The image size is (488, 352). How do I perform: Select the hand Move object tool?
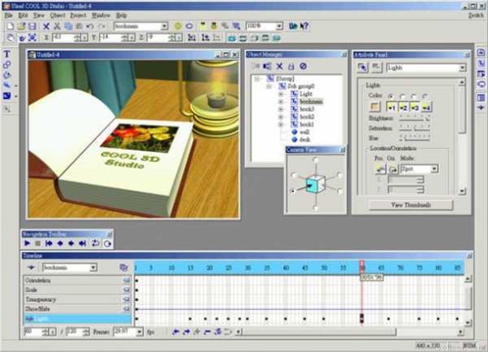pyautogui.click(x=11, y=38)
